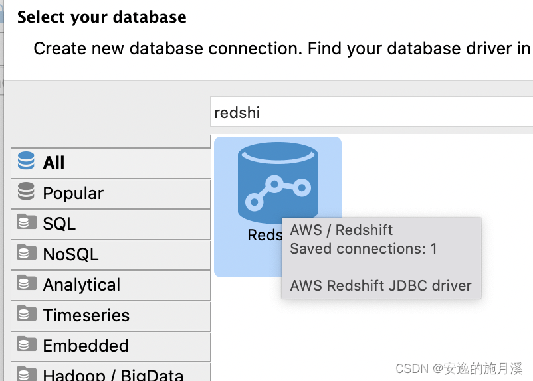Click the SQL category folder icon
Screen dimensions: 533x381
point(26,222)
